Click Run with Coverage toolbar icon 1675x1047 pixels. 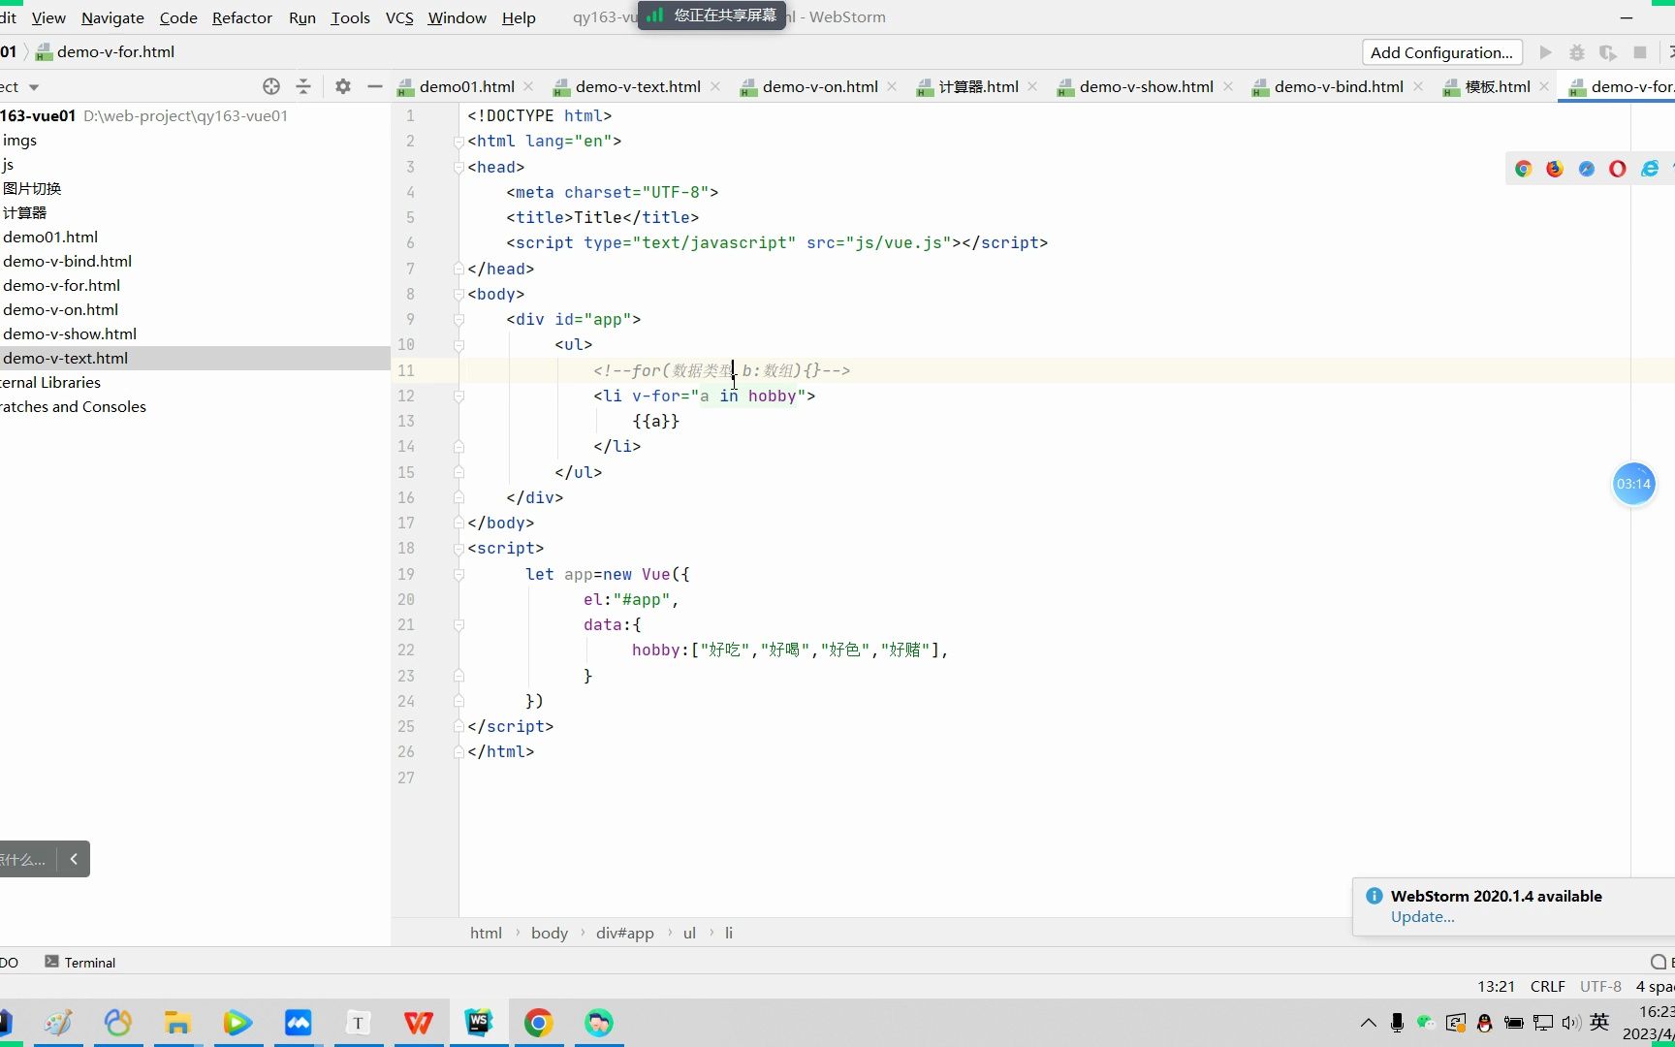point(1608,52)
